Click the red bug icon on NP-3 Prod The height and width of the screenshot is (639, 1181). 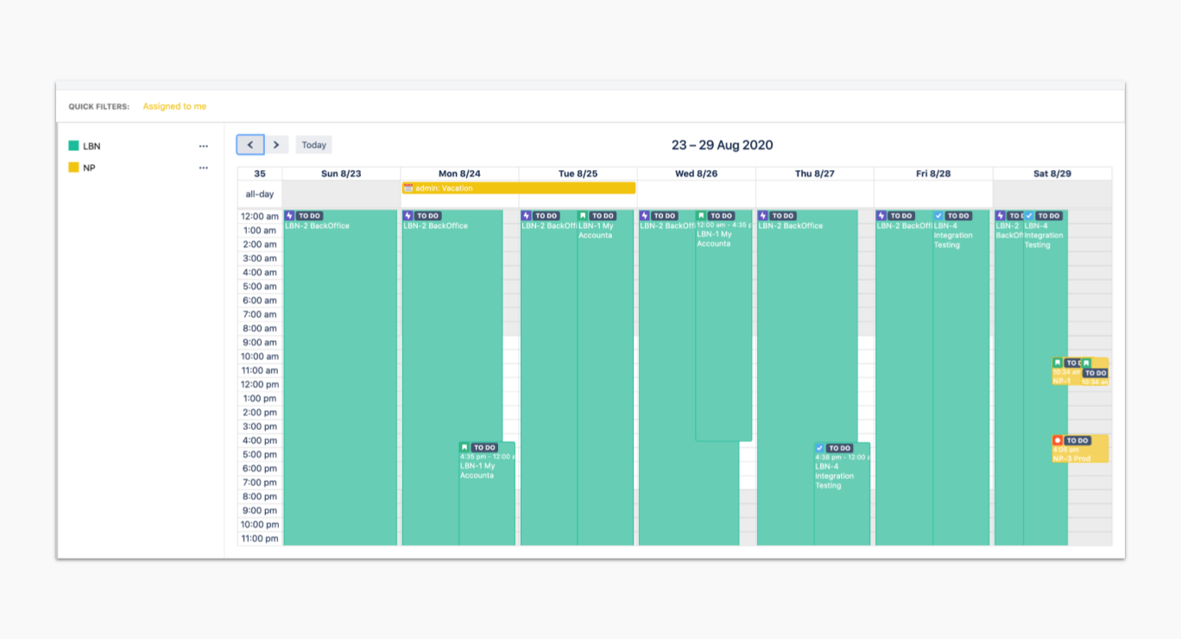point(1058,440)
